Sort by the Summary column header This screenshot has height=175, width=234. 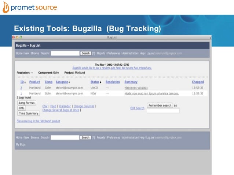point(131,82)
